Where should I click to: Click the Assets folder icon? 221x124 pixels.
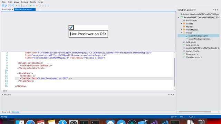click(184, 23)
